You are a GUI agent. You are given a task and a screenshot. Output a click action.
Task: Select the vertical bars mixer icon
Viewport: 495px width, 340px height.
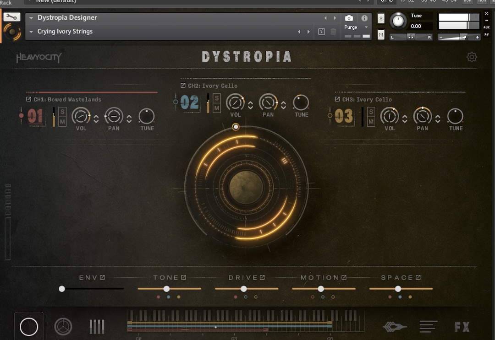[x=97, y=327]
